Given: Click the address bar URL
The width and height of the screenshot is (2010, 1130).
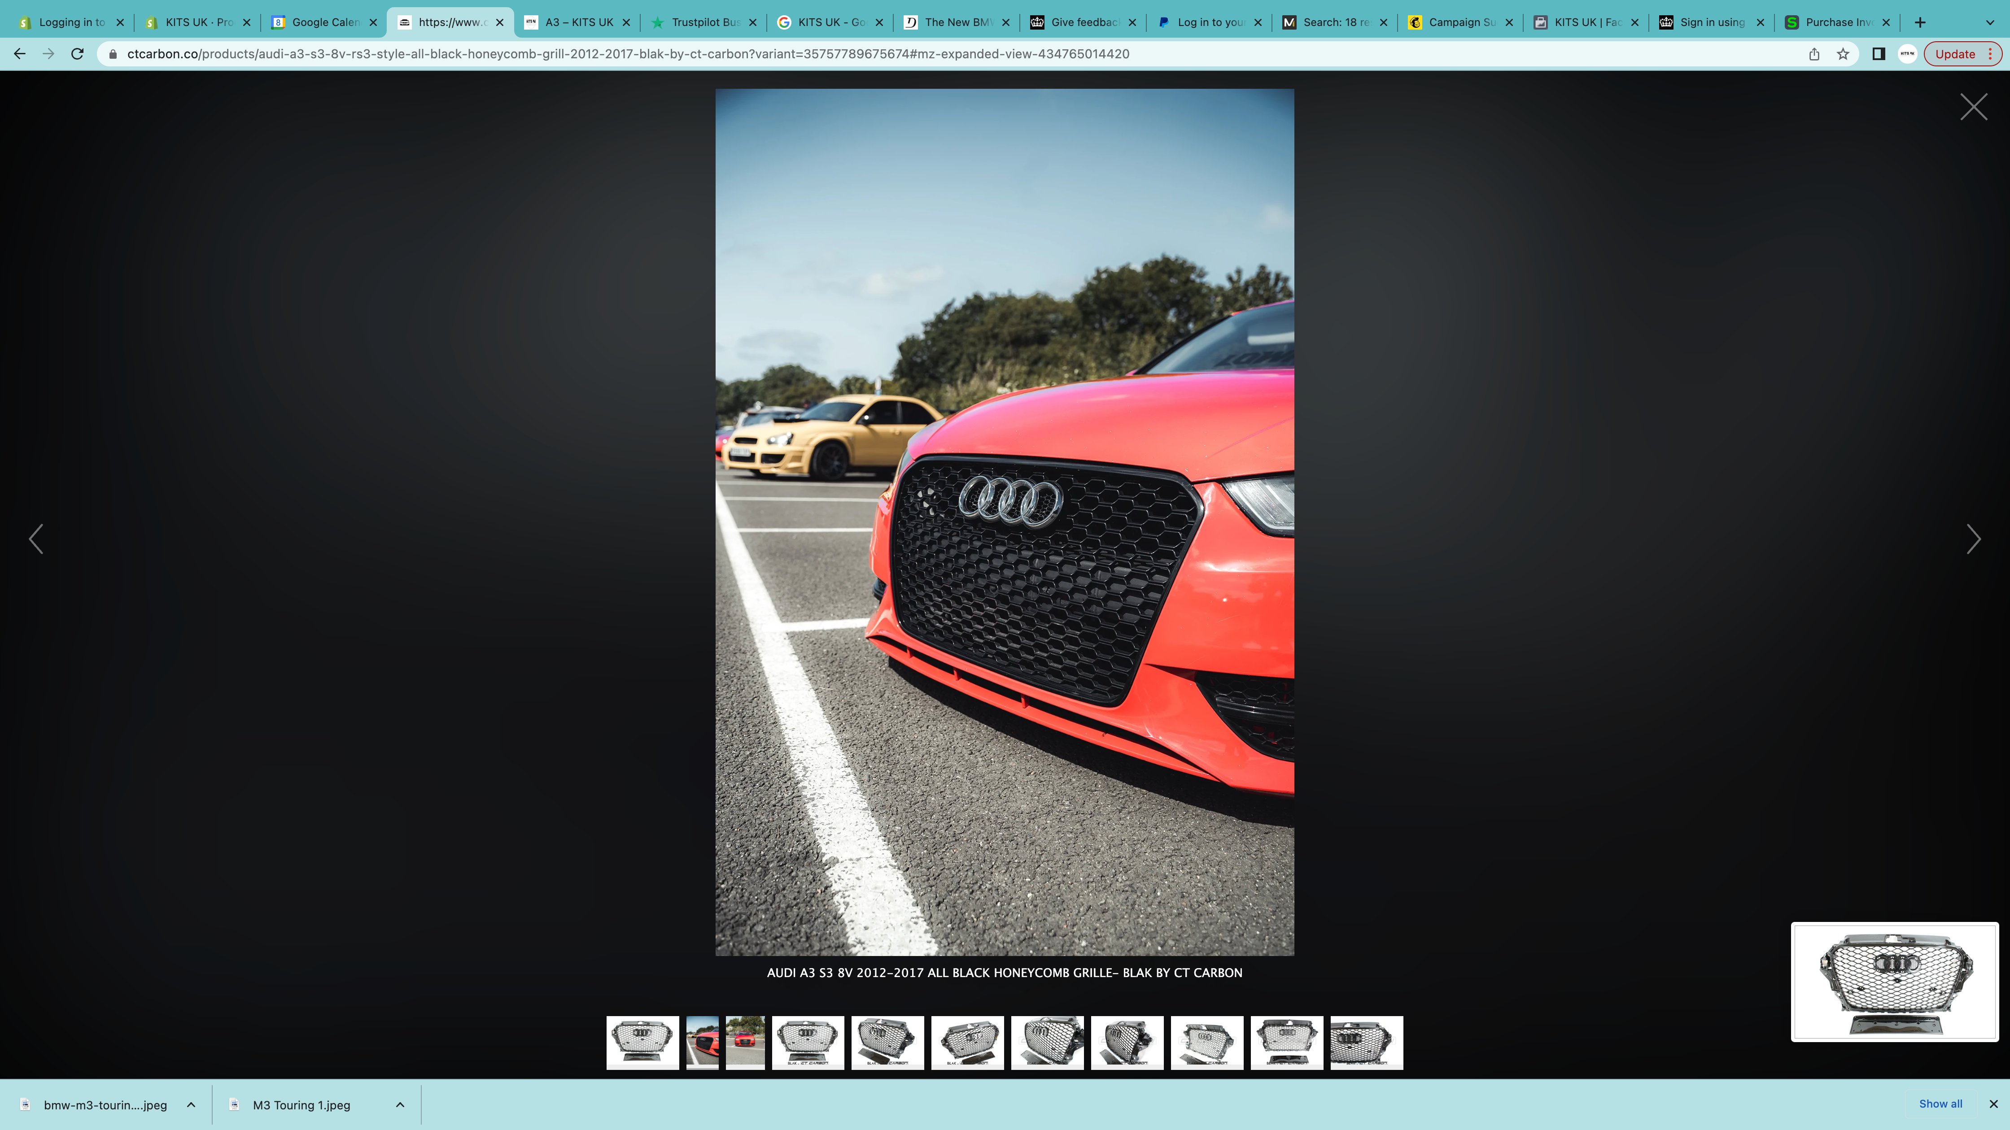Looking at the screenshot, I should tap(628, 54).
